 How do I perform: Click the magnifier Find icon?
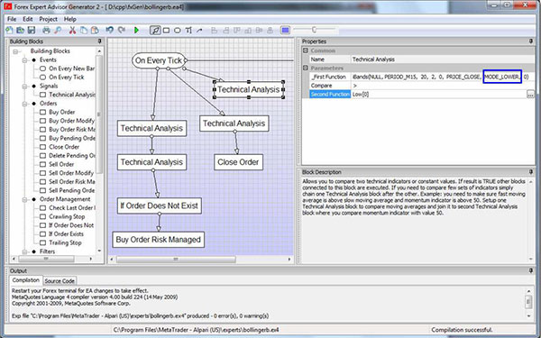tap(58, 31)
